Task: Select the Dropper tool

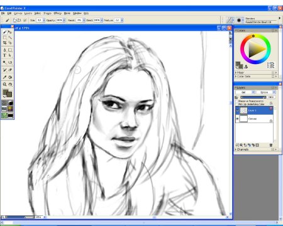Action: (4, 77)
